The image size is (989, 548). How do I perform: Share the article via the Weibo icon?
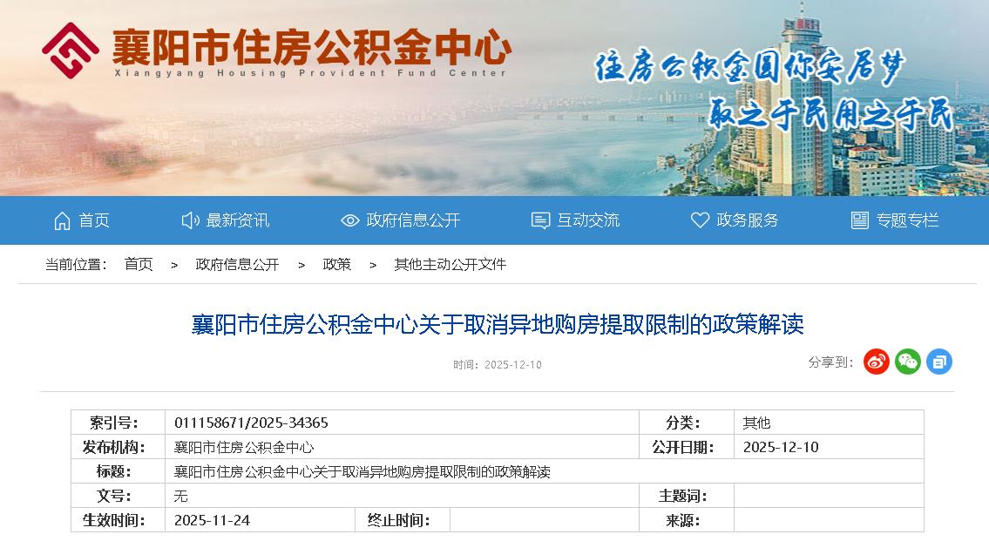click(x=876, y=362)
